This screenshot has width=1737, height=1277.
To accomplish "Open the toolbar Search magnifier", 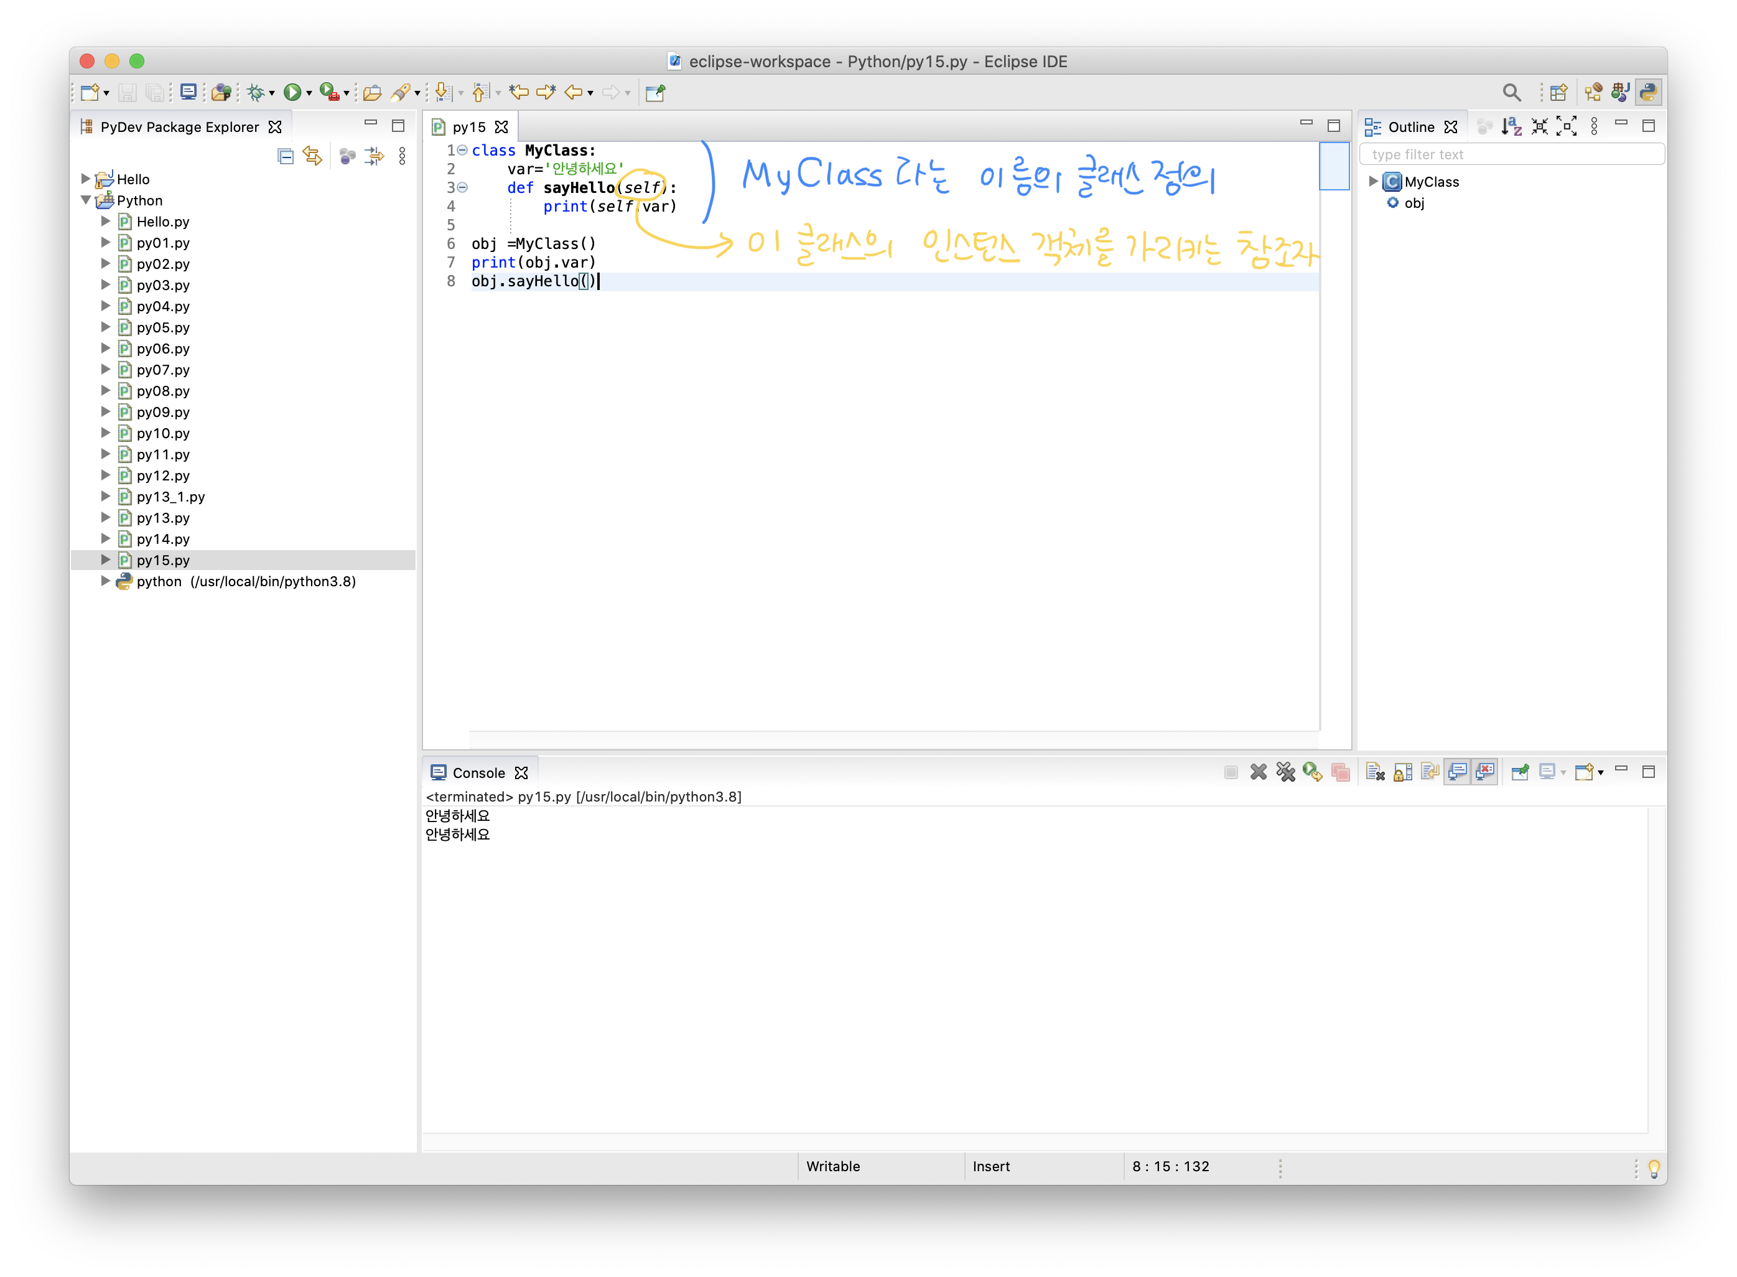I will tap(1511, 93).
